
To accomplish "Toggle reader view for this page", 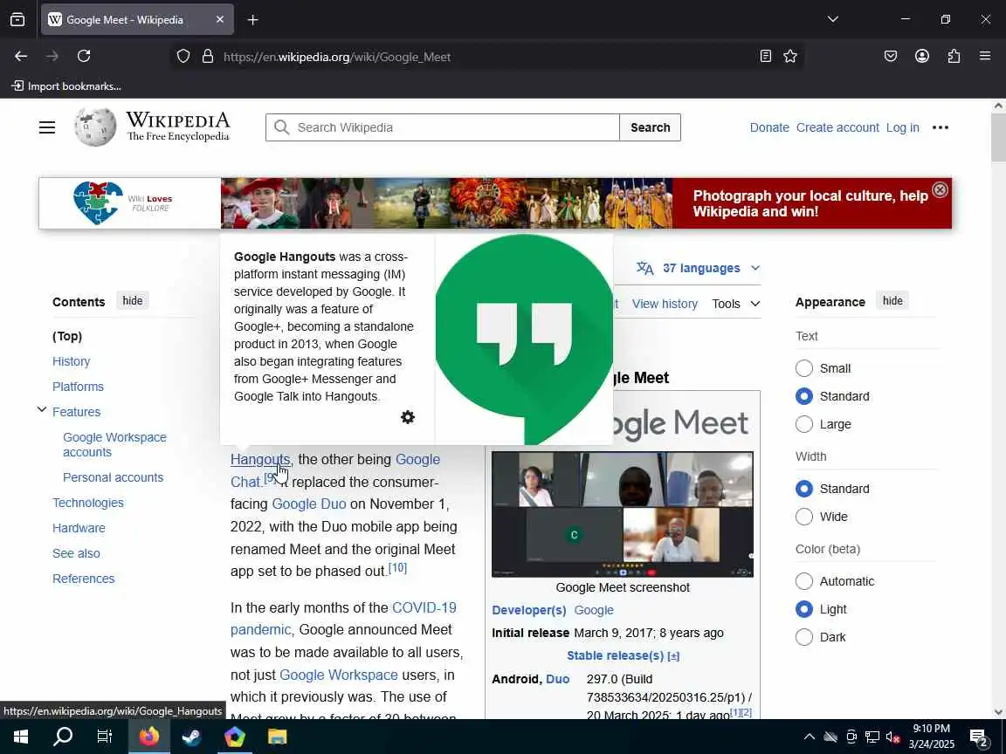I will (x=765, y=57).
